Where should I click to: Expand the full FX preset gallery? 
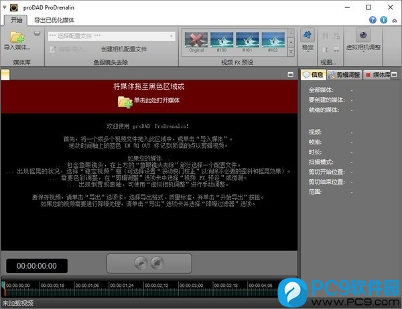coord(291,51)
